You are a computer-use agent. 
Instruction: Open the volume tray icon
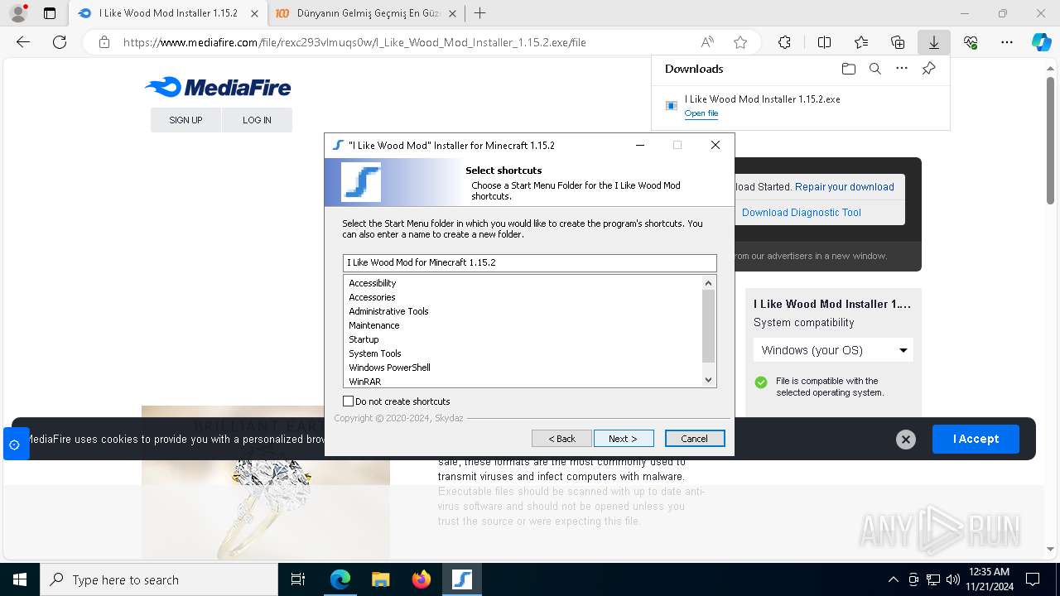click(x=952, y=579)
